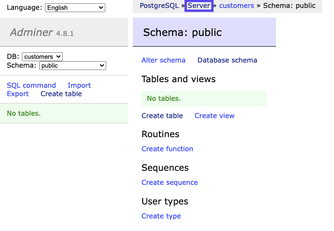Click the Adminer logo title

tap(31, 33)
